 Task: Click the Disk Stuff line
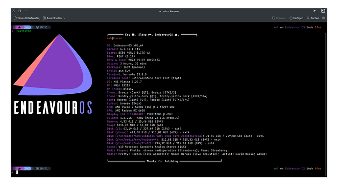point(161,143)
